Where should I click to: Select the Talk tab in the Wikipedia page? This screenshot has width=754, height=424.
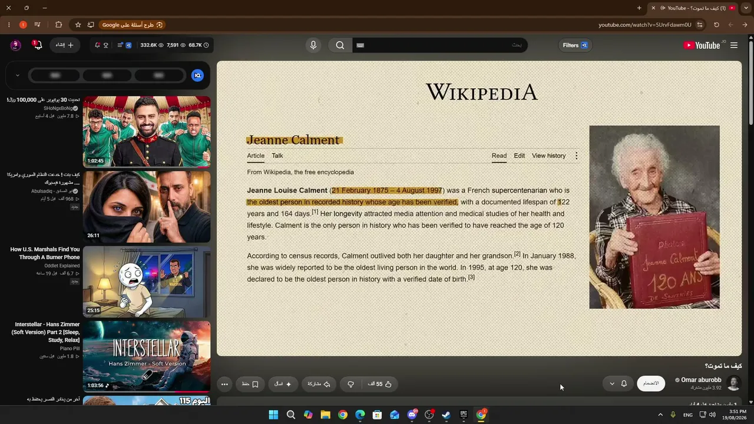pos(277,156)
